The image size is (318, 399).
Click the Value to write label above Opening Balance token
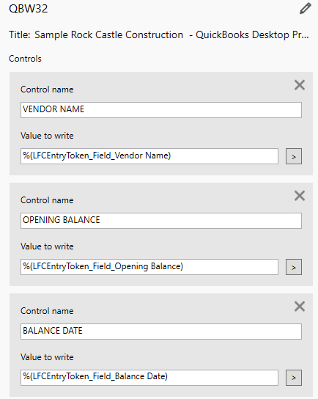point(47,246)
